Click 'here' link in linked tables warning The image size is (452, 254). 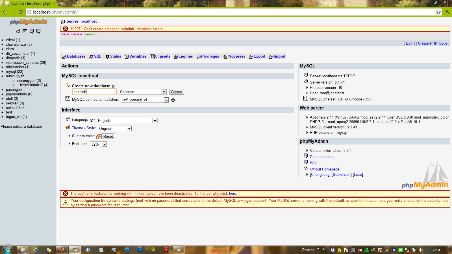tap(232, 194)
